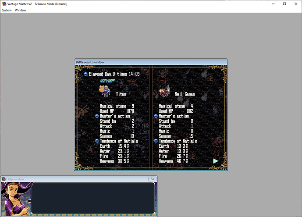Click the green next-page arrow in battle results

(216, 161)
